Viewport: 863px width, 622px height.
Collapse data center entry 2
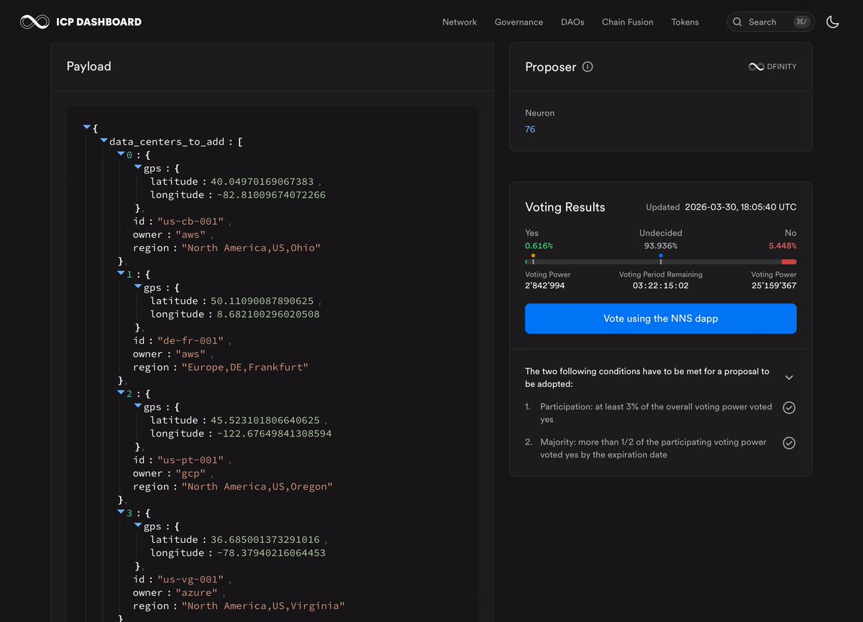click(121, 393)
